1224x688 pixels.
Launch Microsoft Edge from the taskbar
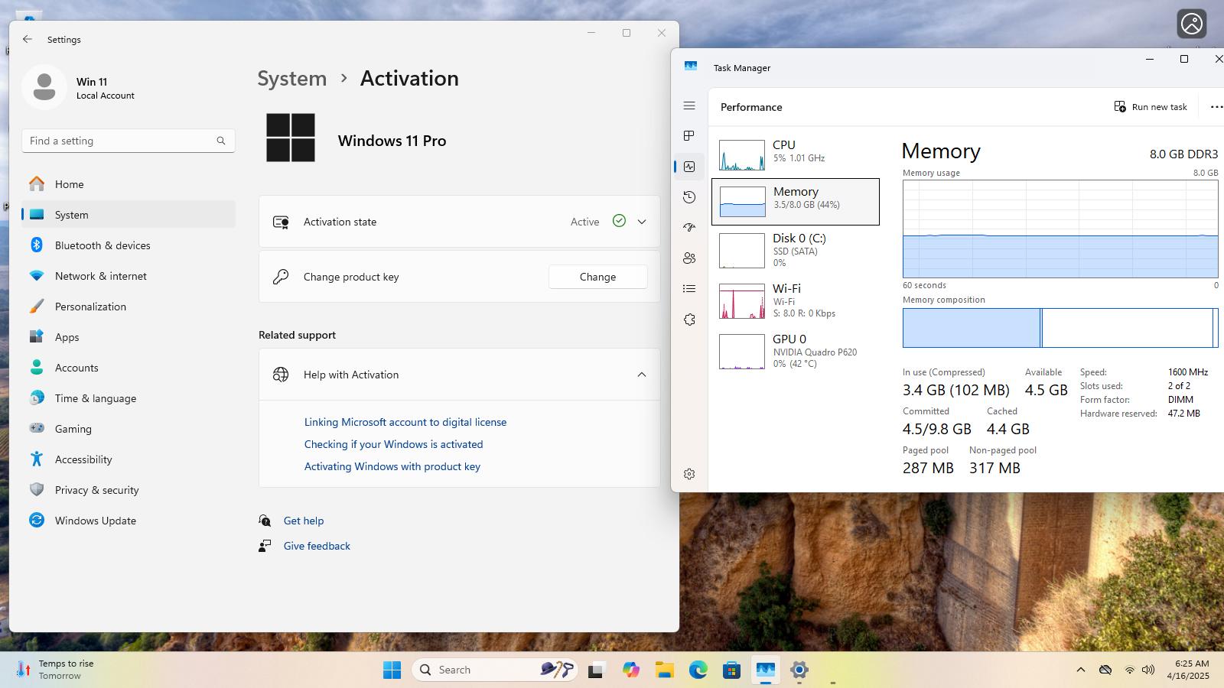click(x=698, y=670)
